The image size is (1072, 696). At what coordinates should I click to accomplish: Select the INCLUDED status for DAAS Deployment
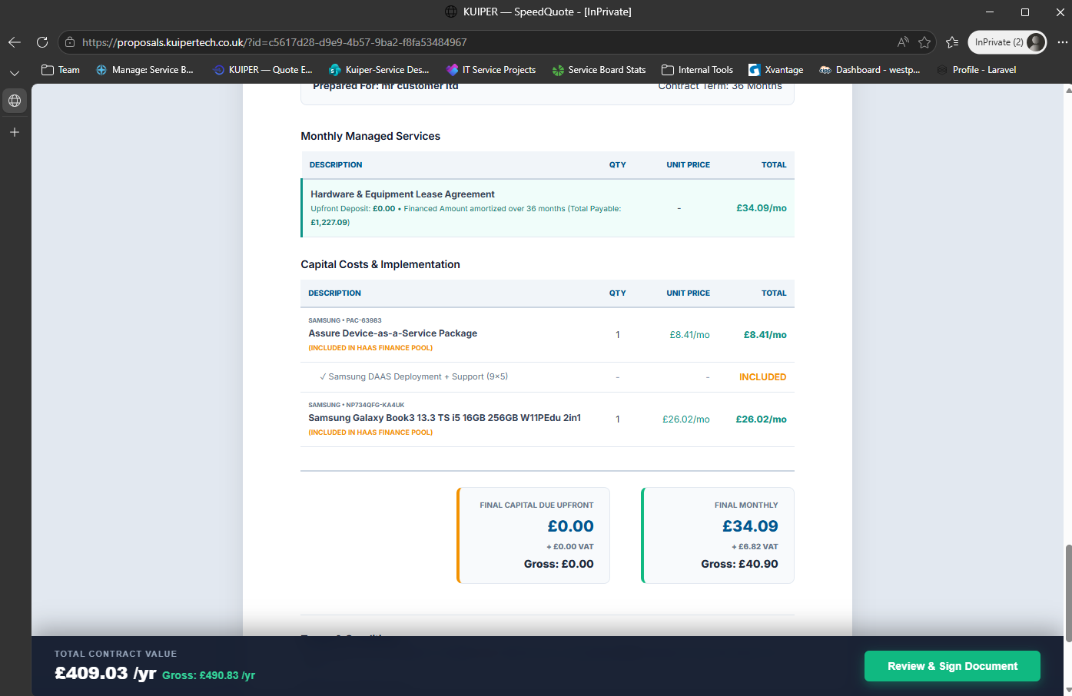[763, 377]
